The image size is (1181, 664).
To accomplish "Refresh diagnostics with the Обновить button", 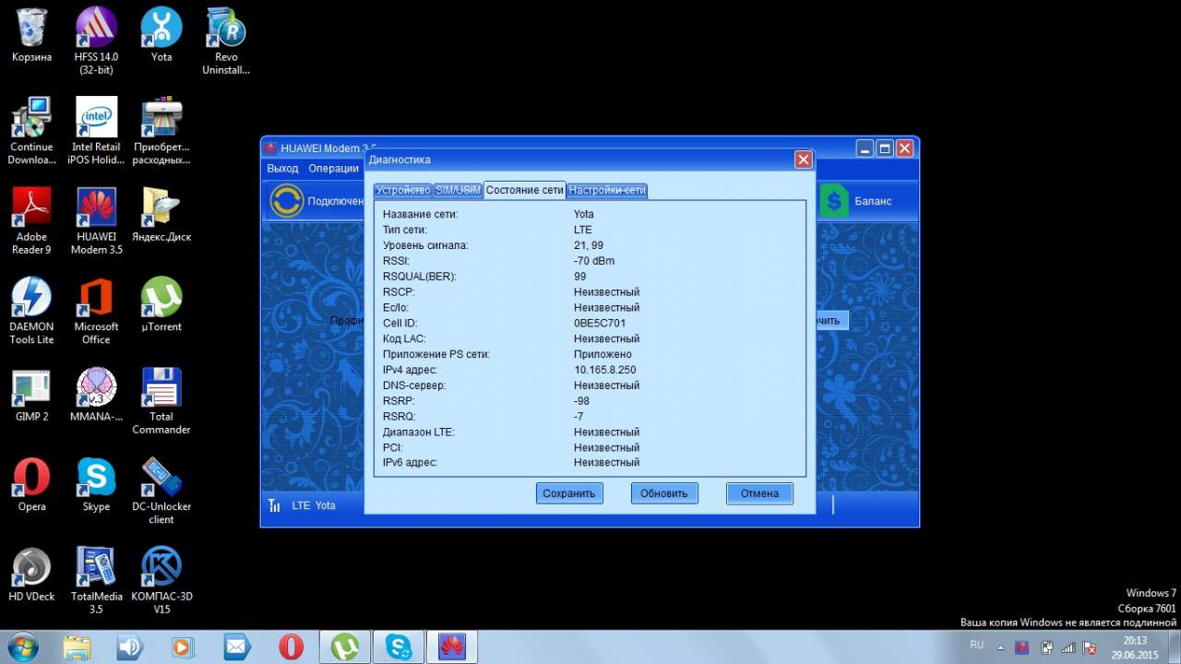I will (x=664, y=493).
